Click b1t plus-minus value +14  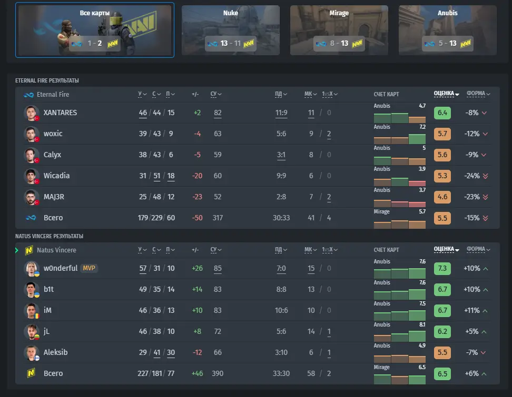pos(197,289)
